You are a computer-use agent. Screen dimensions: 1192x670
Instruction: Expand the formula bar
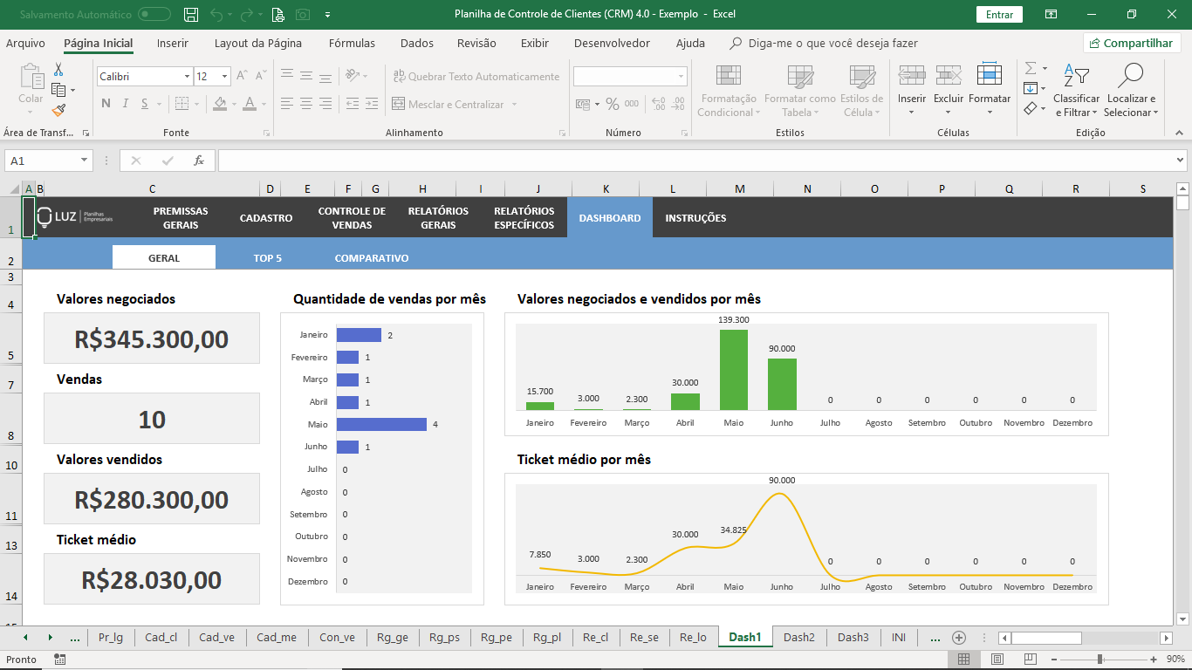pos(1181,161)
